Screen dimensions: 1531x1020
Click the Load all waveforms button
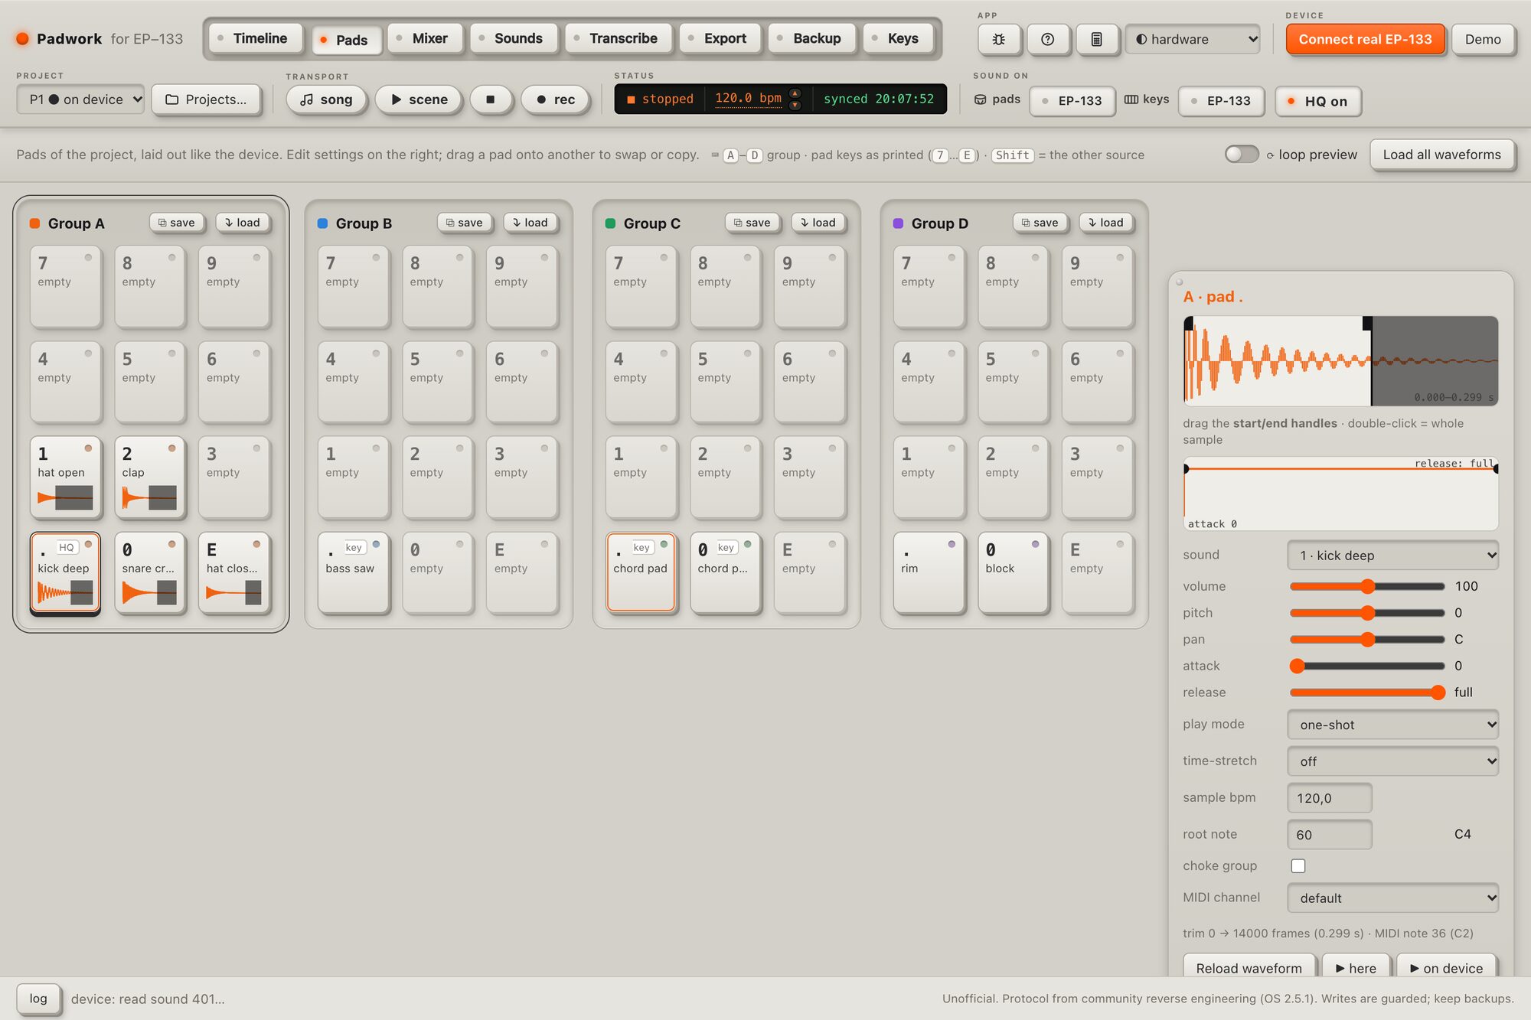point(1441,155)
